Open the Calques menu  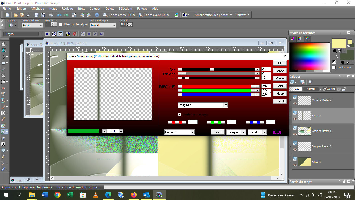coord(95,9)
